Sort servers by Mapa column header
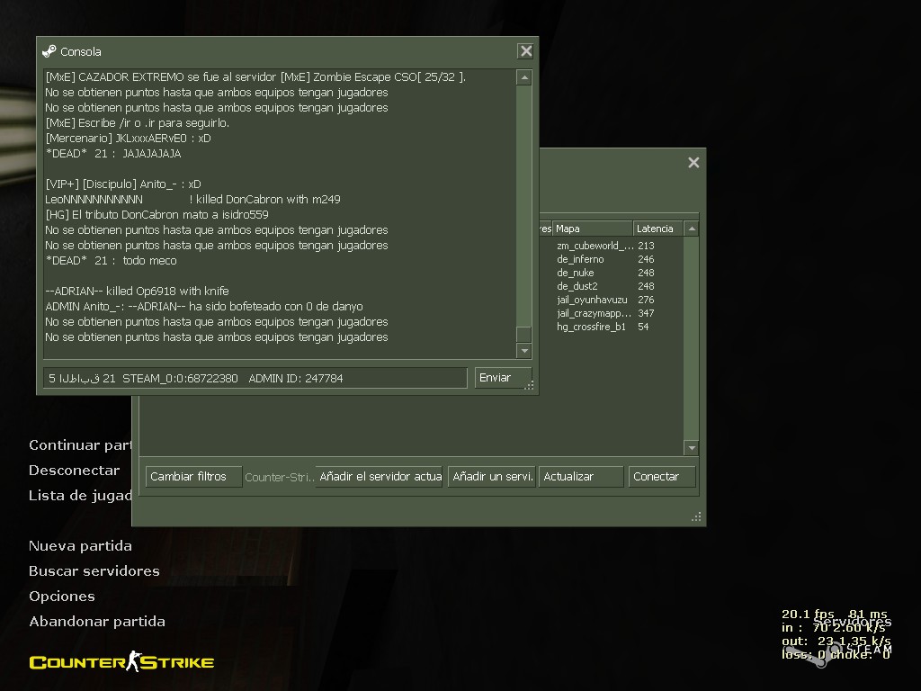The image size is (921, 691). point(593,229)
